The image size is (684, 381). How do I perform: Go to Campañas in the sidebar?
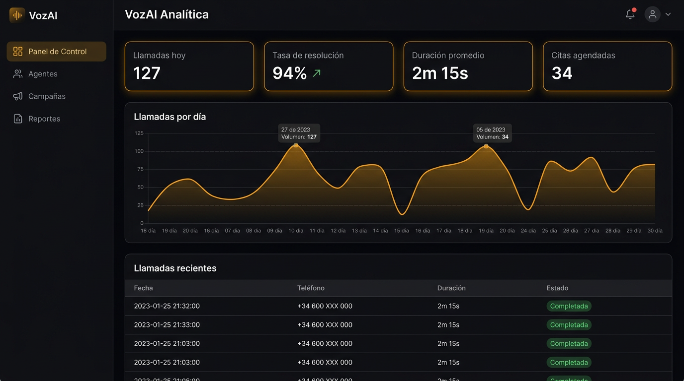point(47,96)
